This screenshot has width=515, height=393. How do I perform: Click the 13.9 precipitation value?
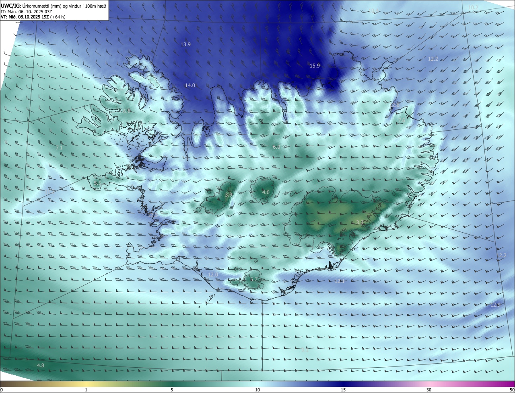click(x=185, y=45)
